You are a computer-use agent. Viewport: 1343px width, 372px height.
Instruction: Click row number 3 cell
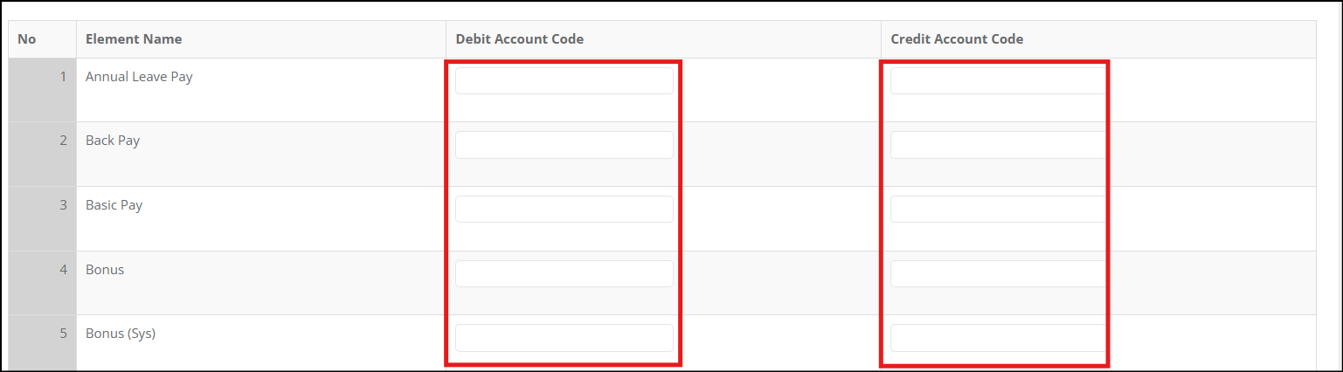click(43, 218)
